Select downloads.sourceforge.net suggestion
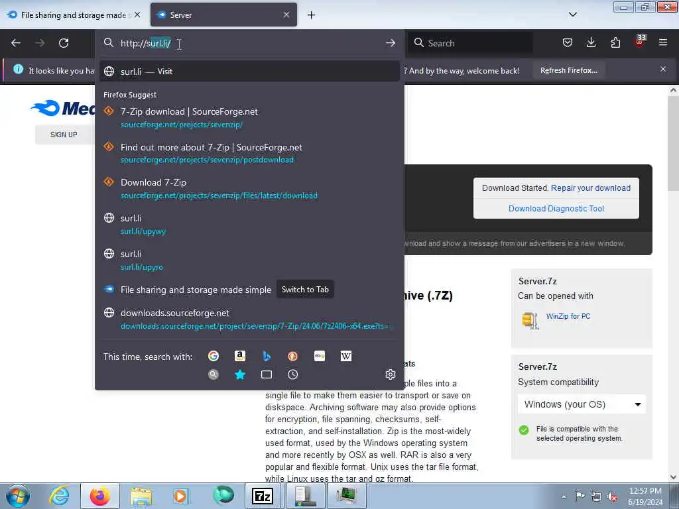 tap(249, 319)
